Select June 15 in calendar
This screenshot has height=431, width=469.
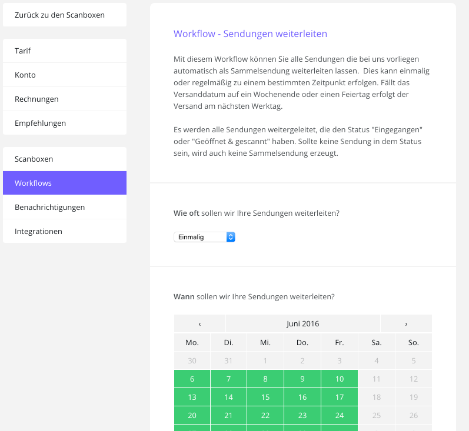(265, 397)
